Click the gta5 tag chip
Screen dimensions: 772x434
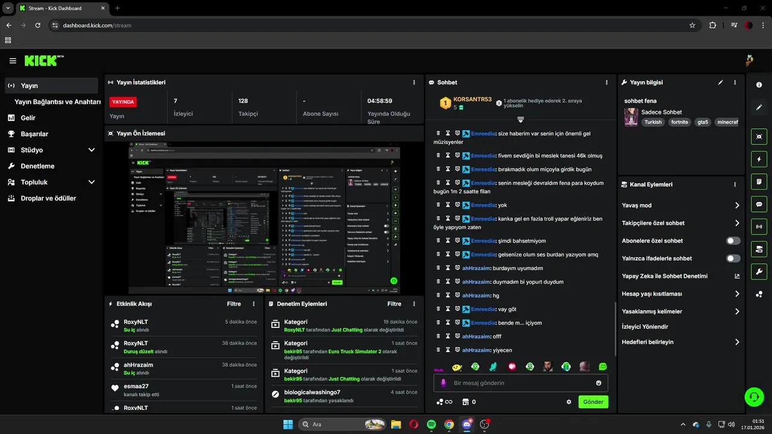703,122
